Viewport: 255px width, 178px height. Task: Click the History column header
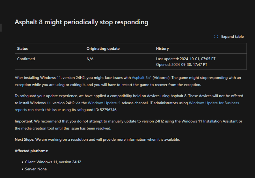click(x=162, y=48)
